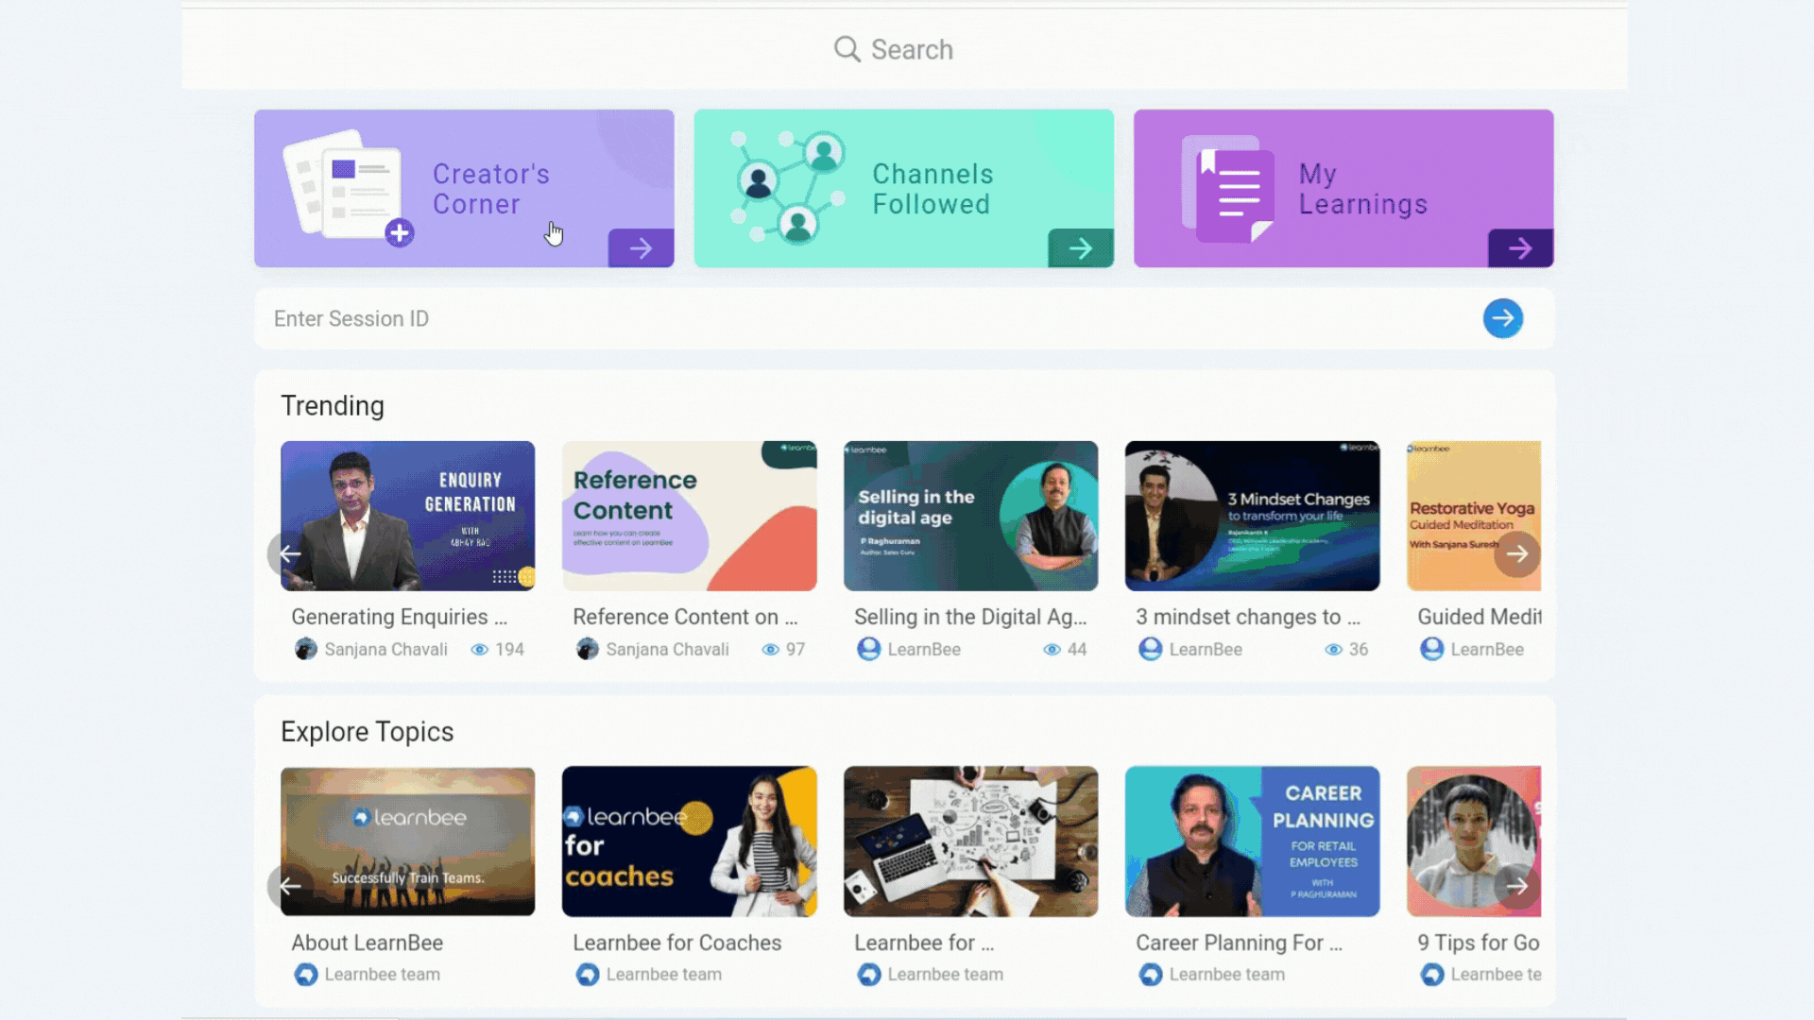Click the eye views icon showing 44
Viewport: 1814px width, 1020px height.
point(1052,650)
